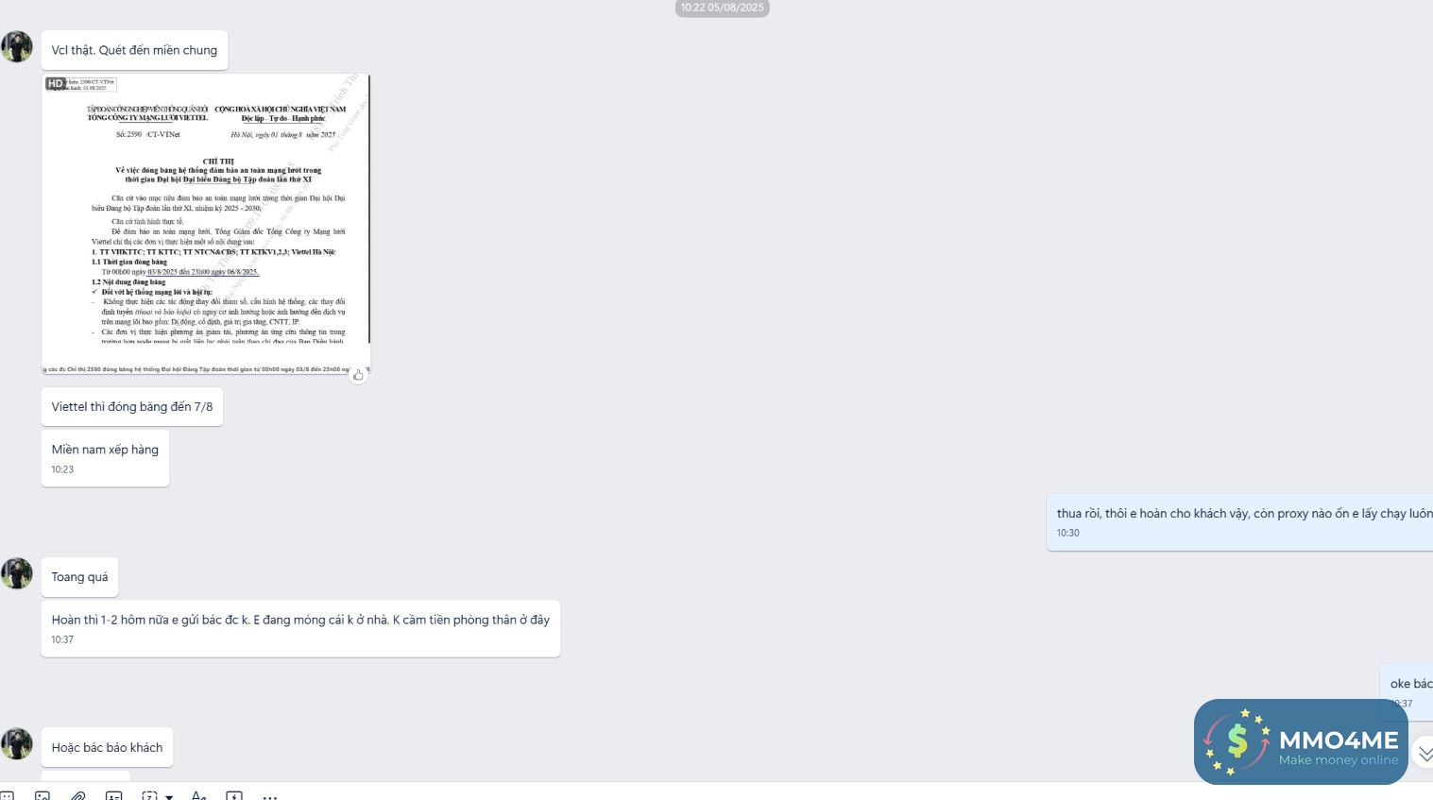
Task: Expand the screen capture dropdown arrow
Action: [169, 797]
